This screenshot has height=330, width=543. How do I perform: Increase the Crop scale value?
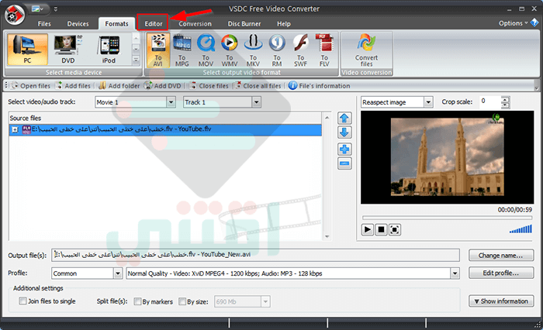pyautogui.click(x=505, y=99)
